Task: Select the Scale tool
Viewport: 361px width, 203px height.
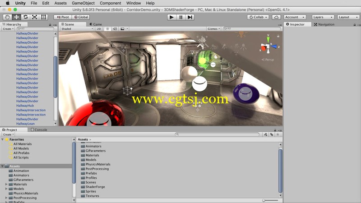Action: [x=35, y=17]
